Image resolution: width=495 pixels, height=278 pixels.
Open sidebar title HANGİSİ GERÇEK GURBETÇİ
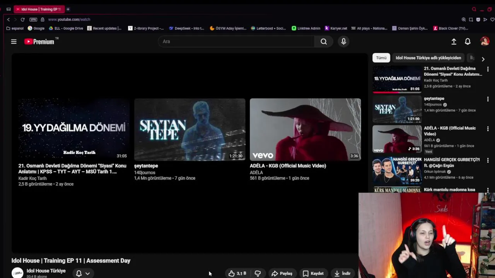tap(452, 163)
